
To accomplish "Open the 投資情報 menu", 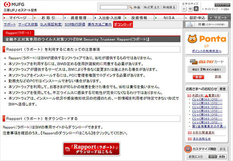I will coord(139,18).
